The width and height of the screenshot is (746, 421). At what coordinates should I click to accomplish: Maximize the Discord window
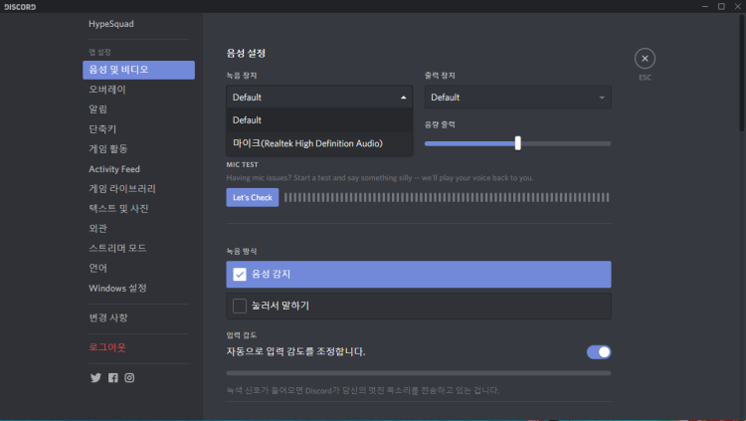tap(721, 6)
